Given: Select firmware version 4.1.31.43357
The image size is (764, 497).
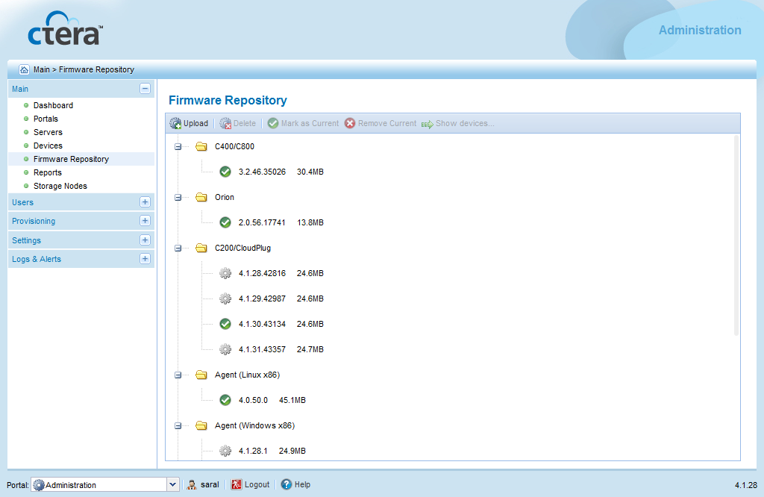Looking at the screenshot, I should [x=262, y=349].
